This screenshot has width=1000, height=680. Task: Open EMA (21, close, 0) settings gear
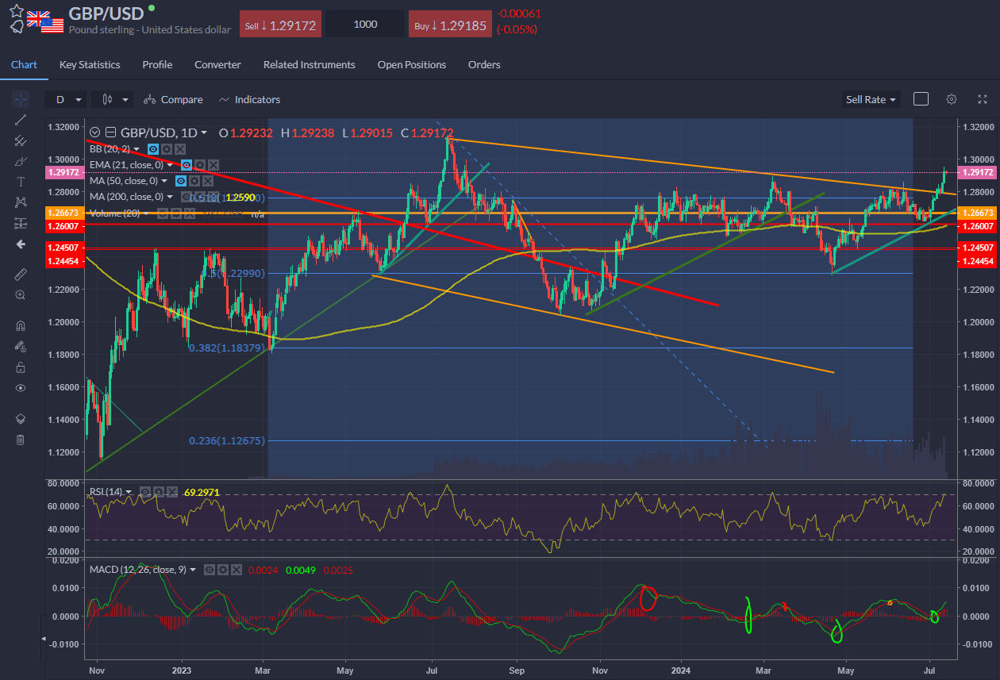pyautogui.click(x=198, y=165)
